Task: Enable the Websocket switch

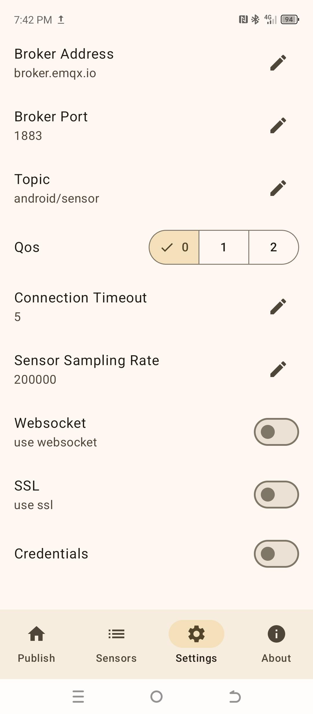Action: [x=276, y=432]
